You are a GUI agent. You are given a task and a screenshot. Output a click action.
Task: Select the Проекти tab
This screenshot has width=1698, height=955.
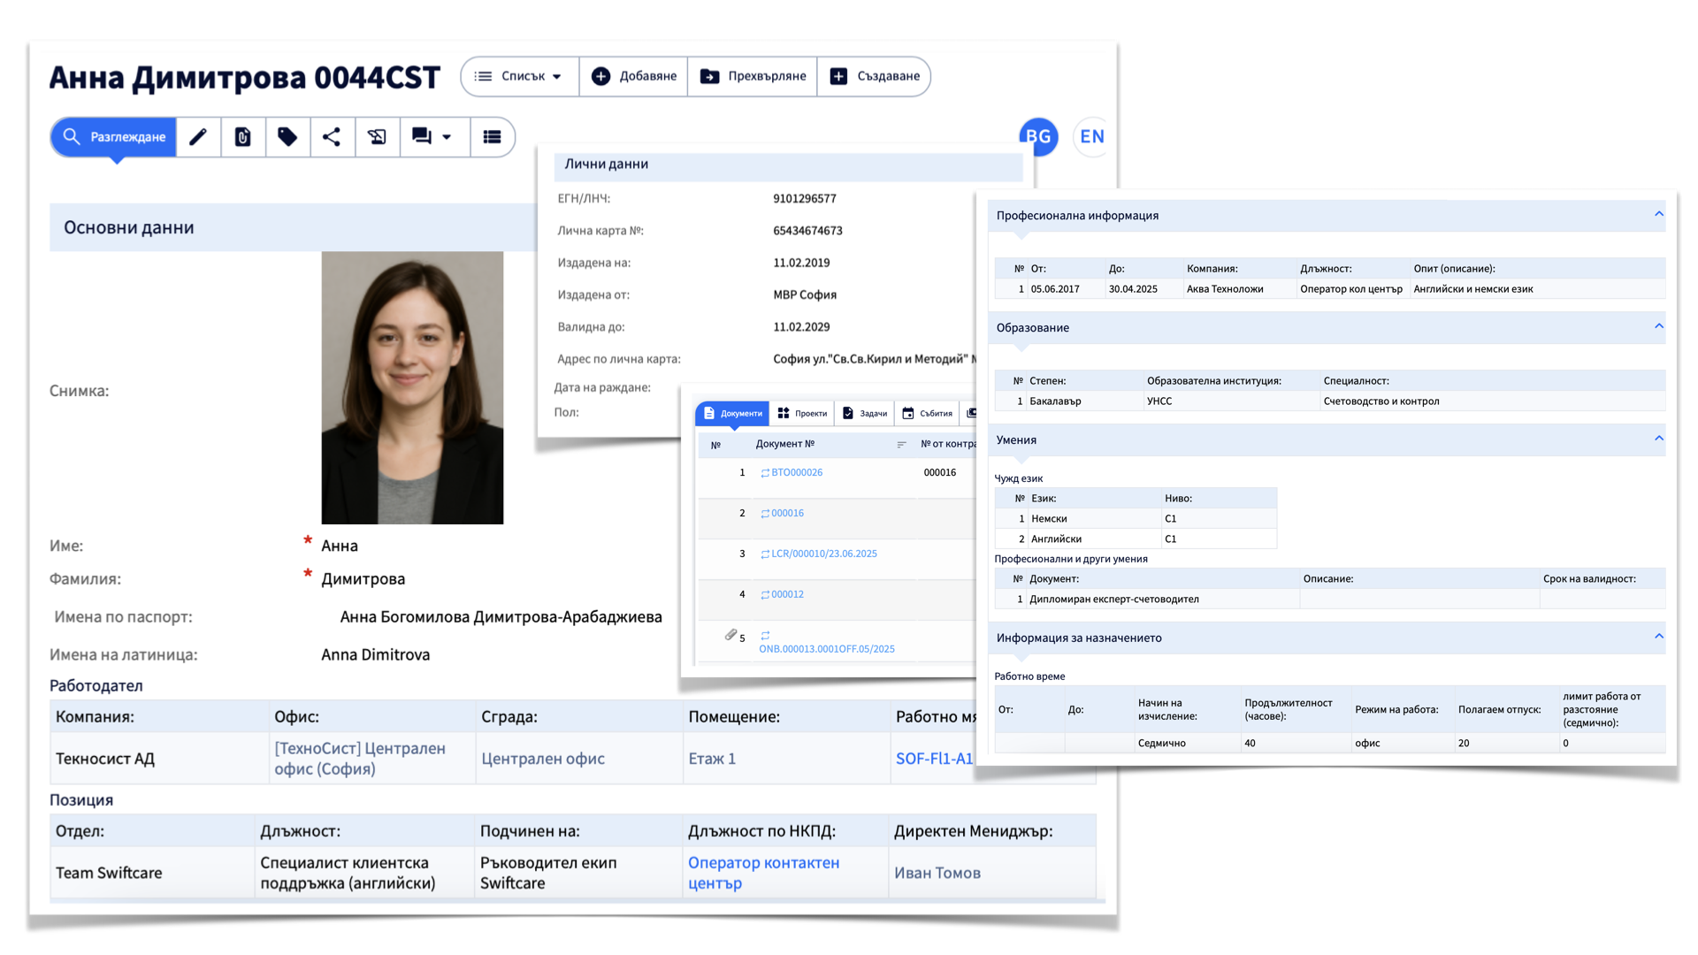pyautogui.click(x=802, y=413)
